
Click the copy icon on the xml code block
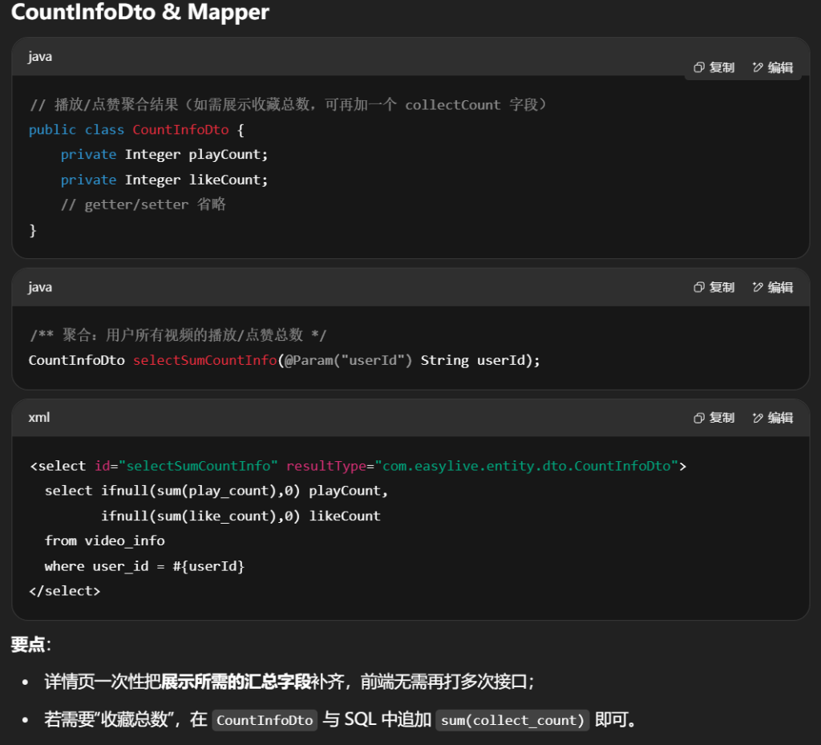click(x=699, y=418)
